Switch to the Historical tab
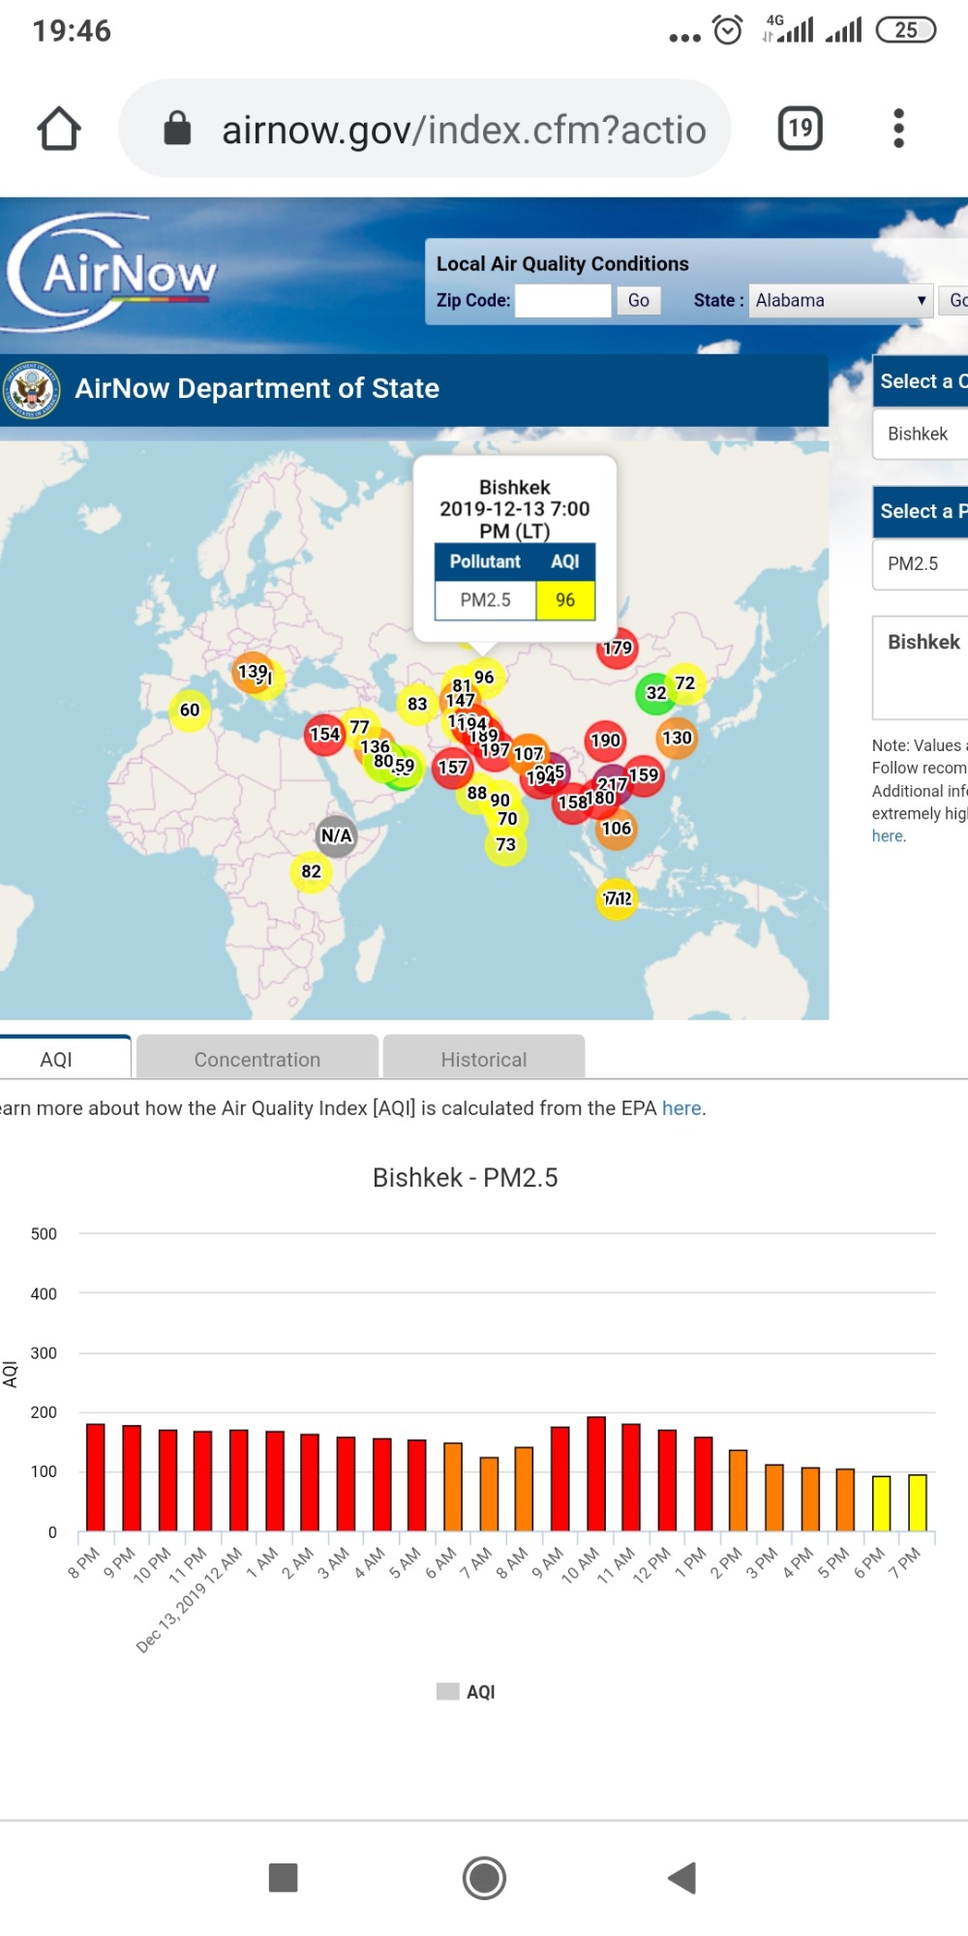 (x=483, y=1059)
